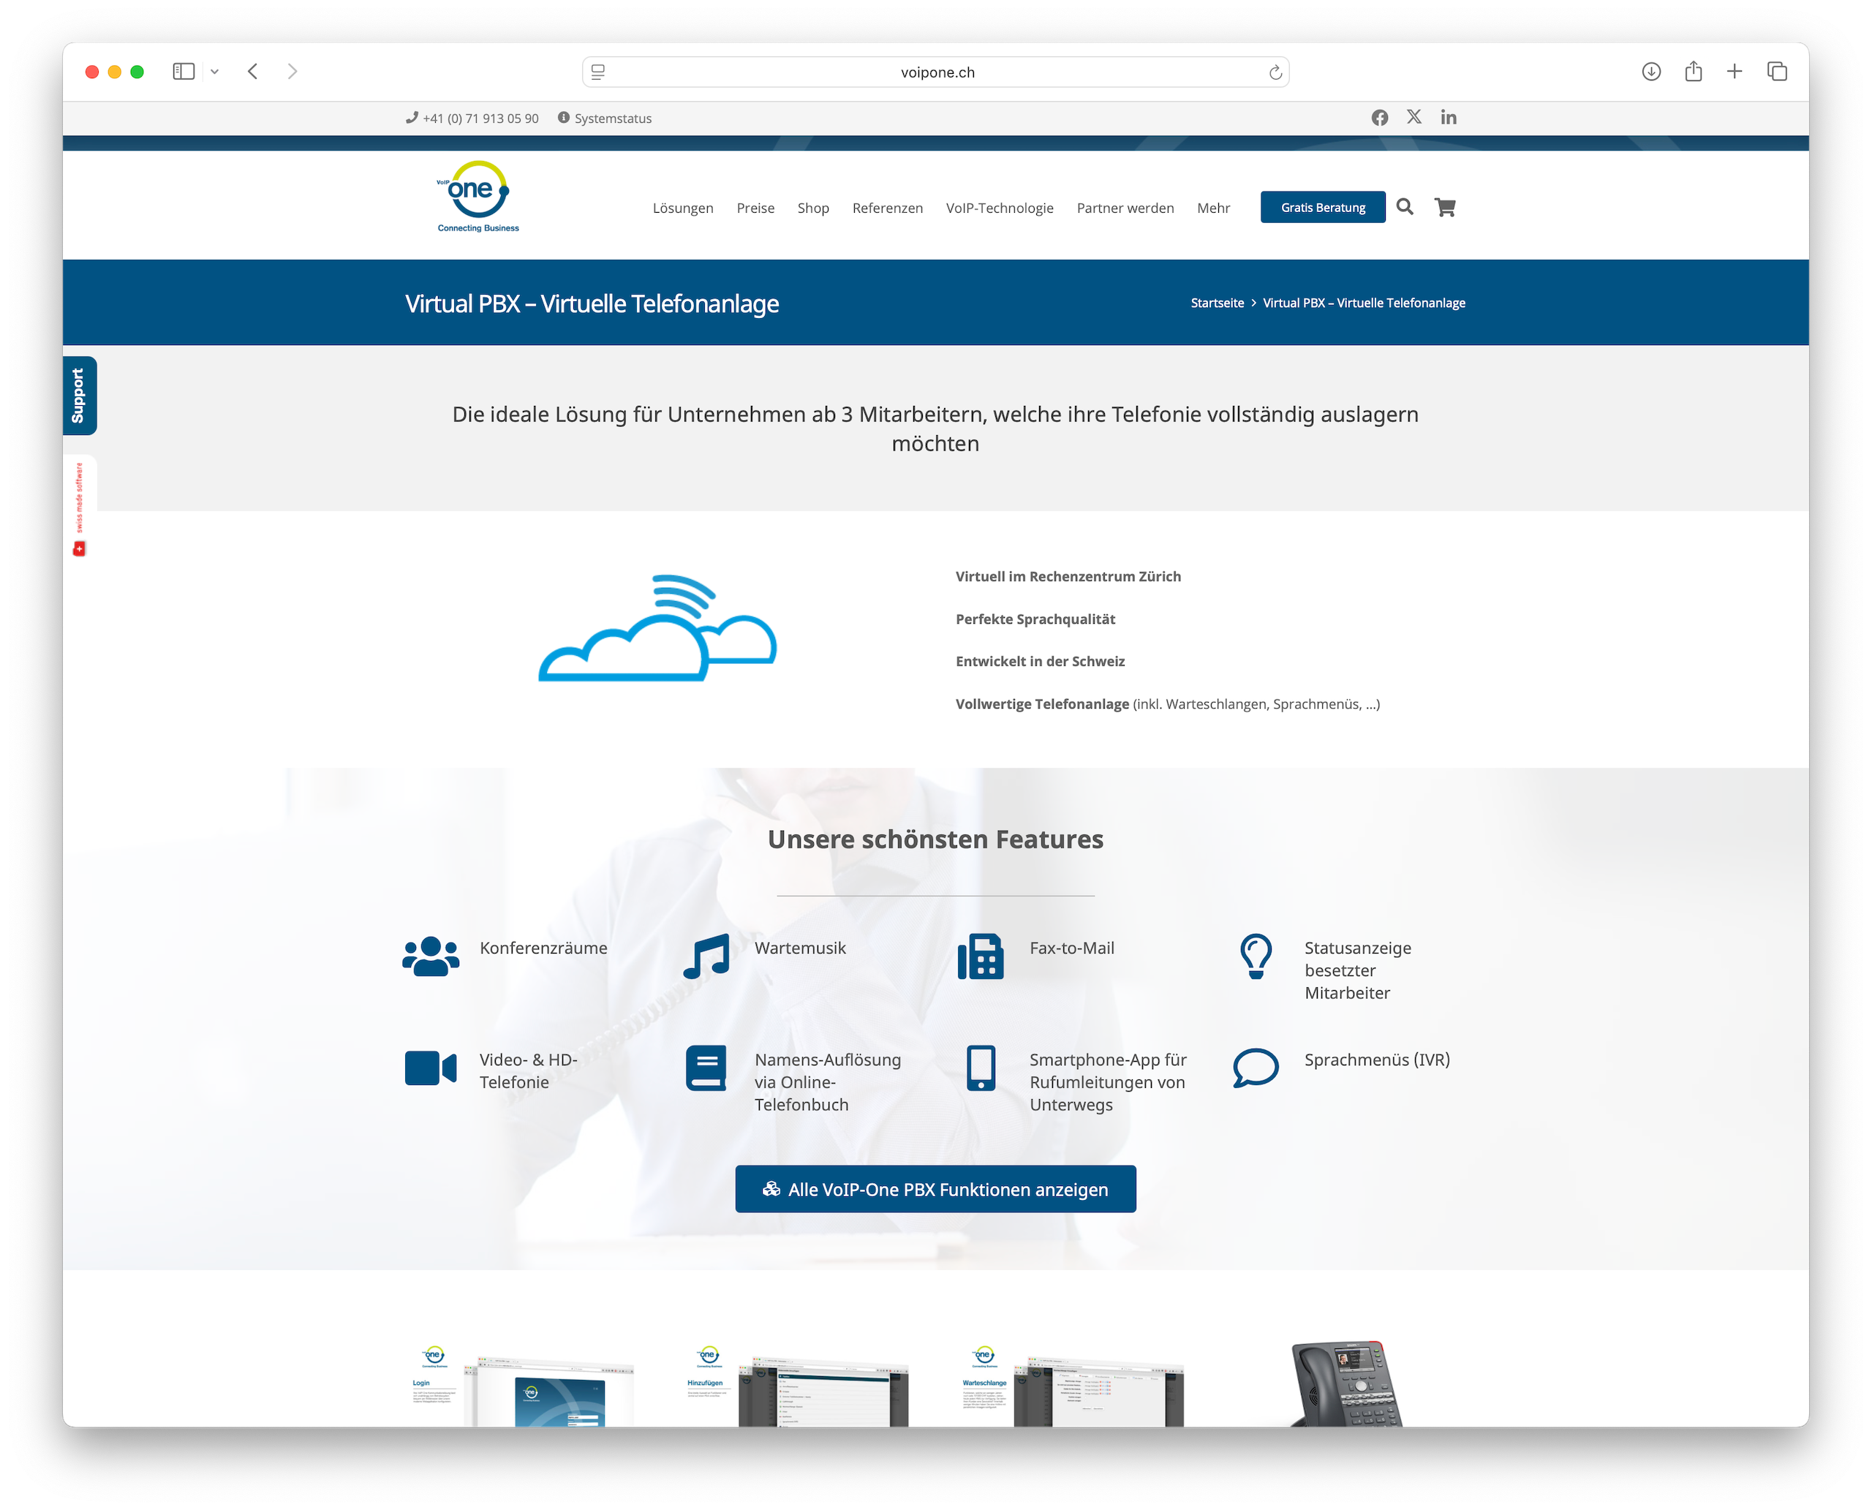
Task: Expand the sidebar chevron dropdown in Safari
Action: coord(215,72)
